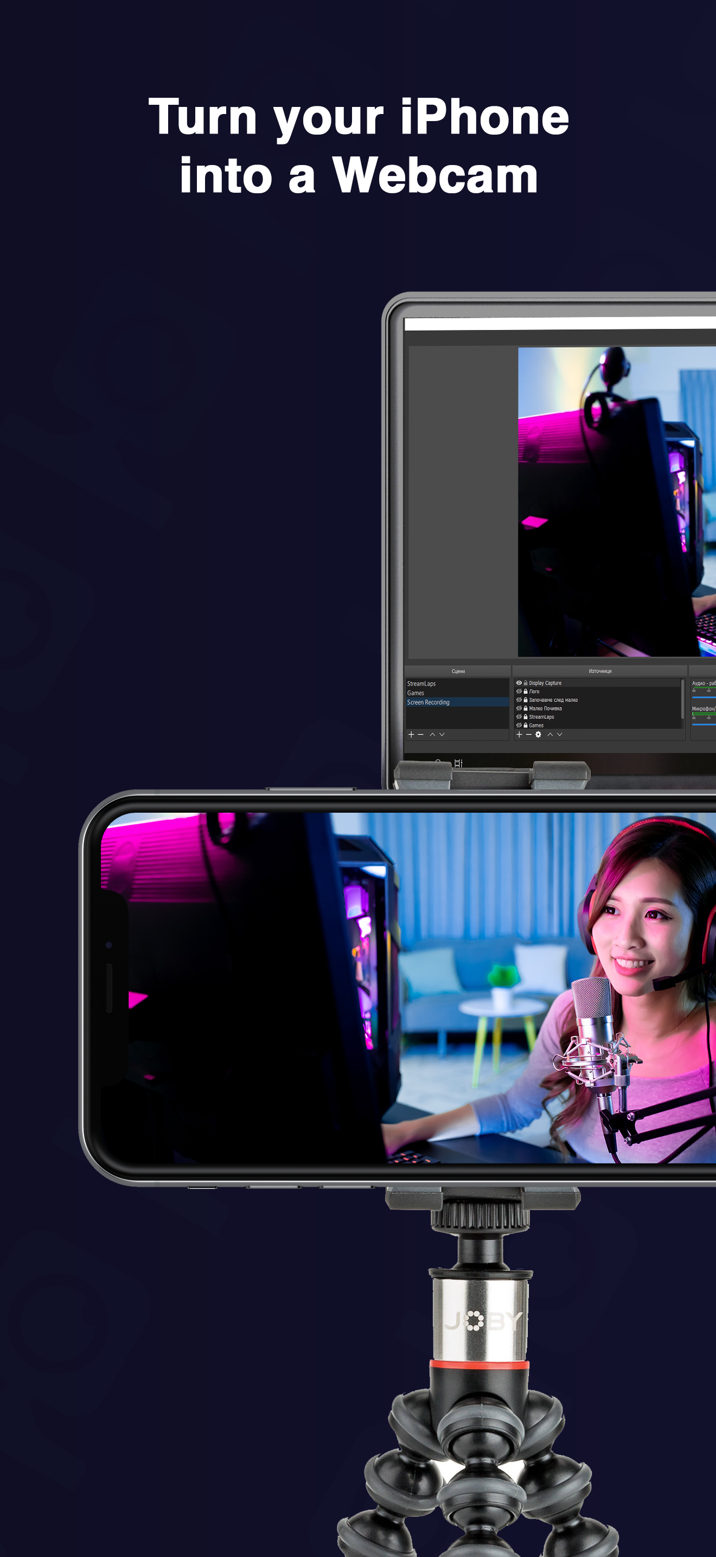This screenshot has width=716, height=1557.
Task: Show the Лого source
Action: (519, 692)
